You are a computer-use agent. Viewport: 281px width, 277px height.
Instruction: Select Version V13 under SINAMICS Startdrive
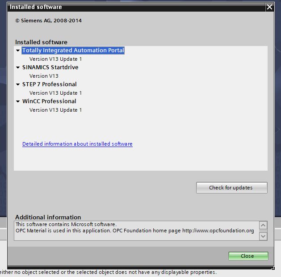[x=44, y=76]
